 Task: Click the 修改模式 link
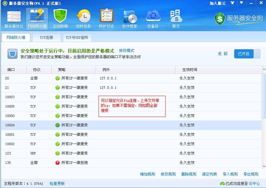pos(126,50)
